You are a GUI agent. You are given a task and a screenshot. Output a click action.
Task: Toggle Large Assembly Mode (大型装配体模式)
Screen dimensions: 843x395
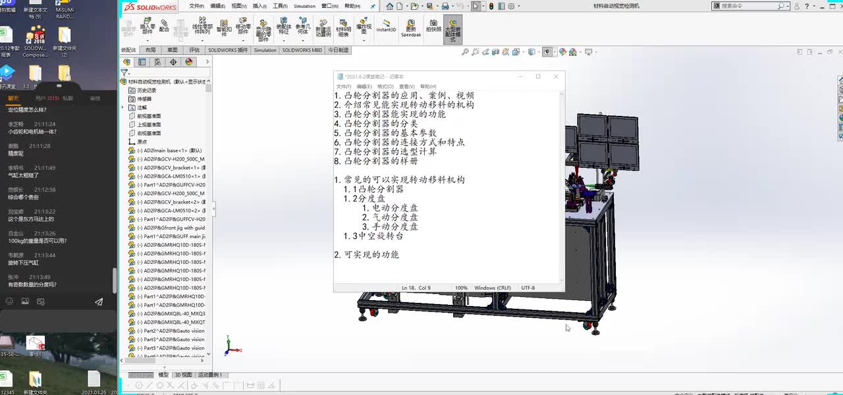(452, 30)
